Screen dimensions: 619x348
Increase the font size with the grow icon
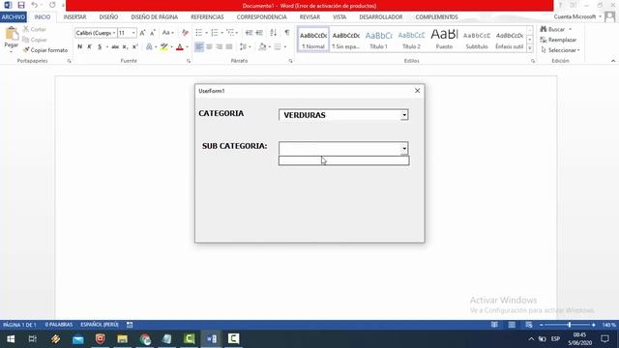pyautogui.click(x=142, y=33)
